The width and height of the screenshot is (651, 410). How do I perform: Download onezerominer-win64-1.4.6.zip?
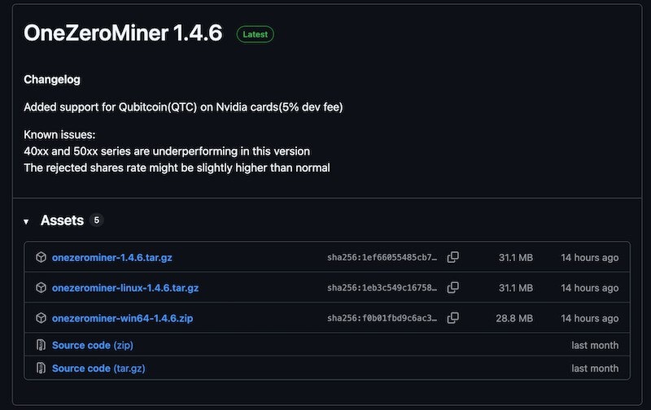pos(122,318)
